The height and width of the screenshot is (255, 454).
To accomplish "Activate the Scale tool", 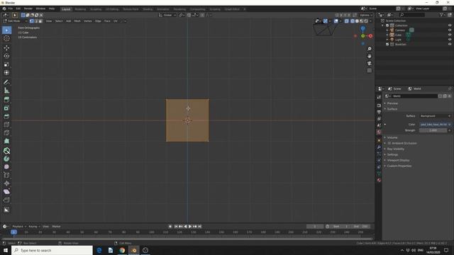I will tap(6, 64).
